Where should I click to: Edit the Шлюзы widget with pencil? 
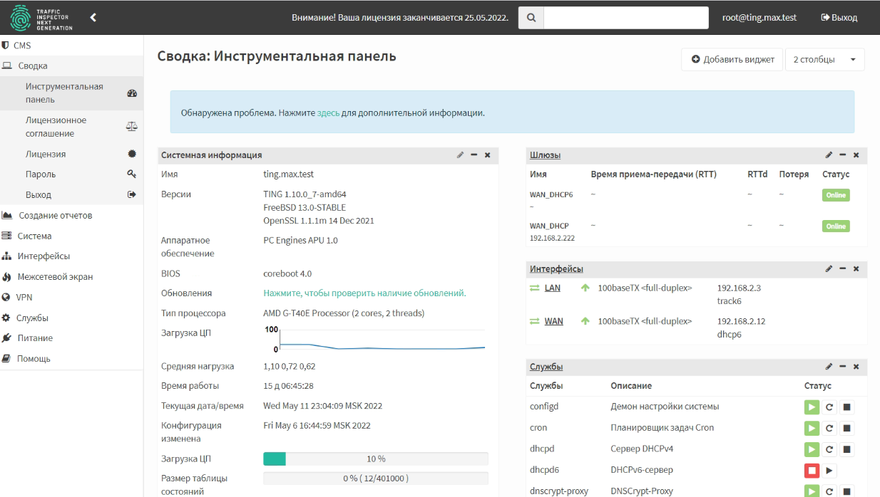829,155
